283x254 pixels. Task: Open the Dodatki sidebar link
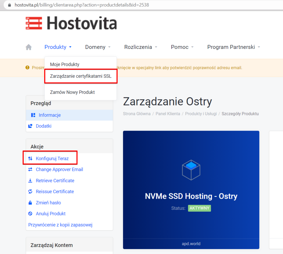pos(43,126)
